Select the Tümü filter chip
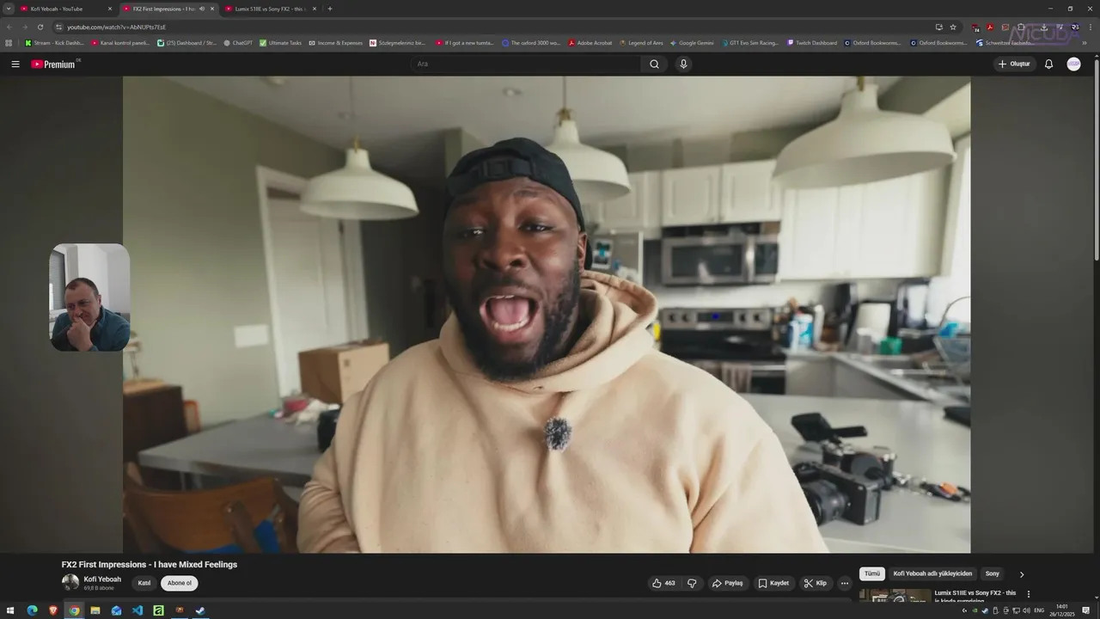The height and width of the screenshot is (619, 1100). point(872,573)
